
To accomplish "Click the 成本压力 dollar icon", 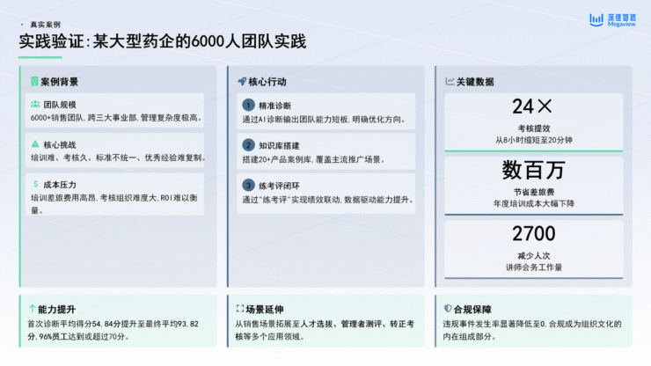I will click(x=34, y=185).
